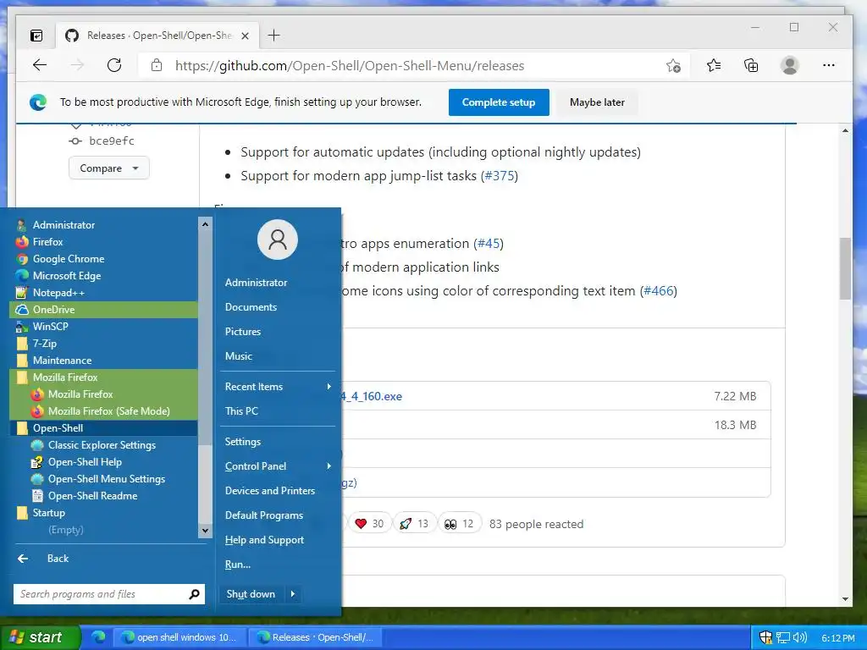
Task: Open the #375 issue link
Action: (500, 176)
